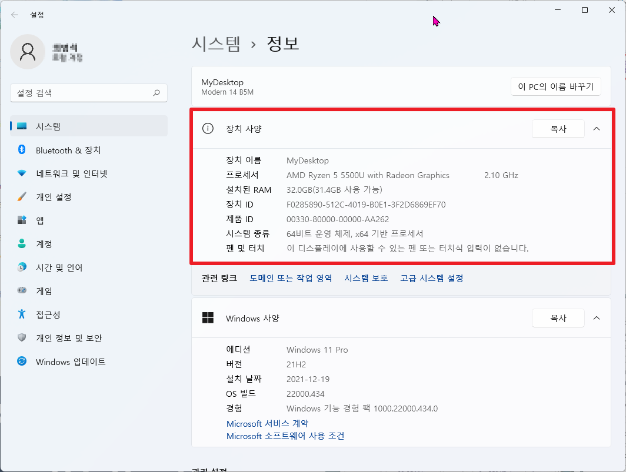Copy Windows specs with Windows 사양 복사 button
Screen dimensions: 626x472
tap(558, 318)
